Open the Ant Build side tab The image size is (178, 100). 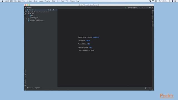point(153,24)
